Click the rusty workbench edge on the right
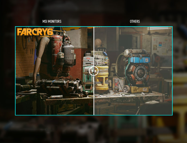The image size is (187, 143). (x=129, y=99)
